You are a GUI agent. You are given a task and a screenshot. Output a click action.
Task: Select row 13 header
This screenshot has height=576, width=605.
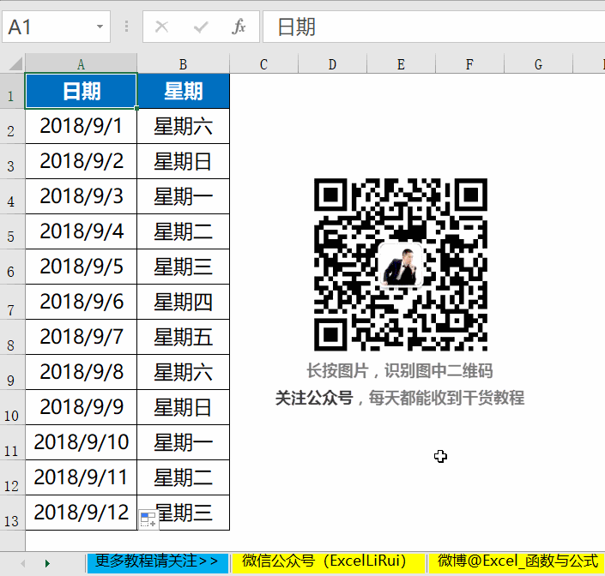point(12,513)
